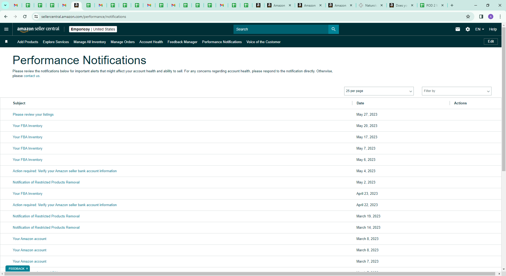Open the May 17 'Your FBA Inventory' notification
The image size is (506, 276).
[x=28, y=137]
